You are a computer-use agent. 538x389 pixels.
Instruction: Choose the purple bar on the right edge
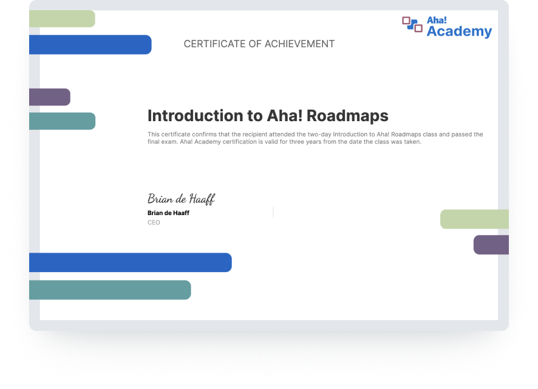click(x=491, y=245)
